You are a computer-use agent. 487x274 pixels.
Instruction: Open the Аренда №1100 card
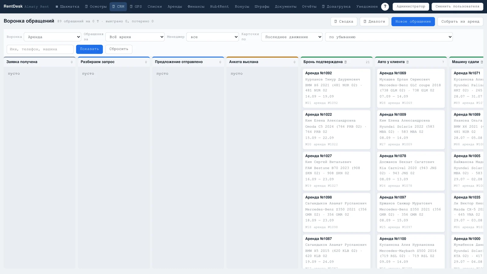411,251
